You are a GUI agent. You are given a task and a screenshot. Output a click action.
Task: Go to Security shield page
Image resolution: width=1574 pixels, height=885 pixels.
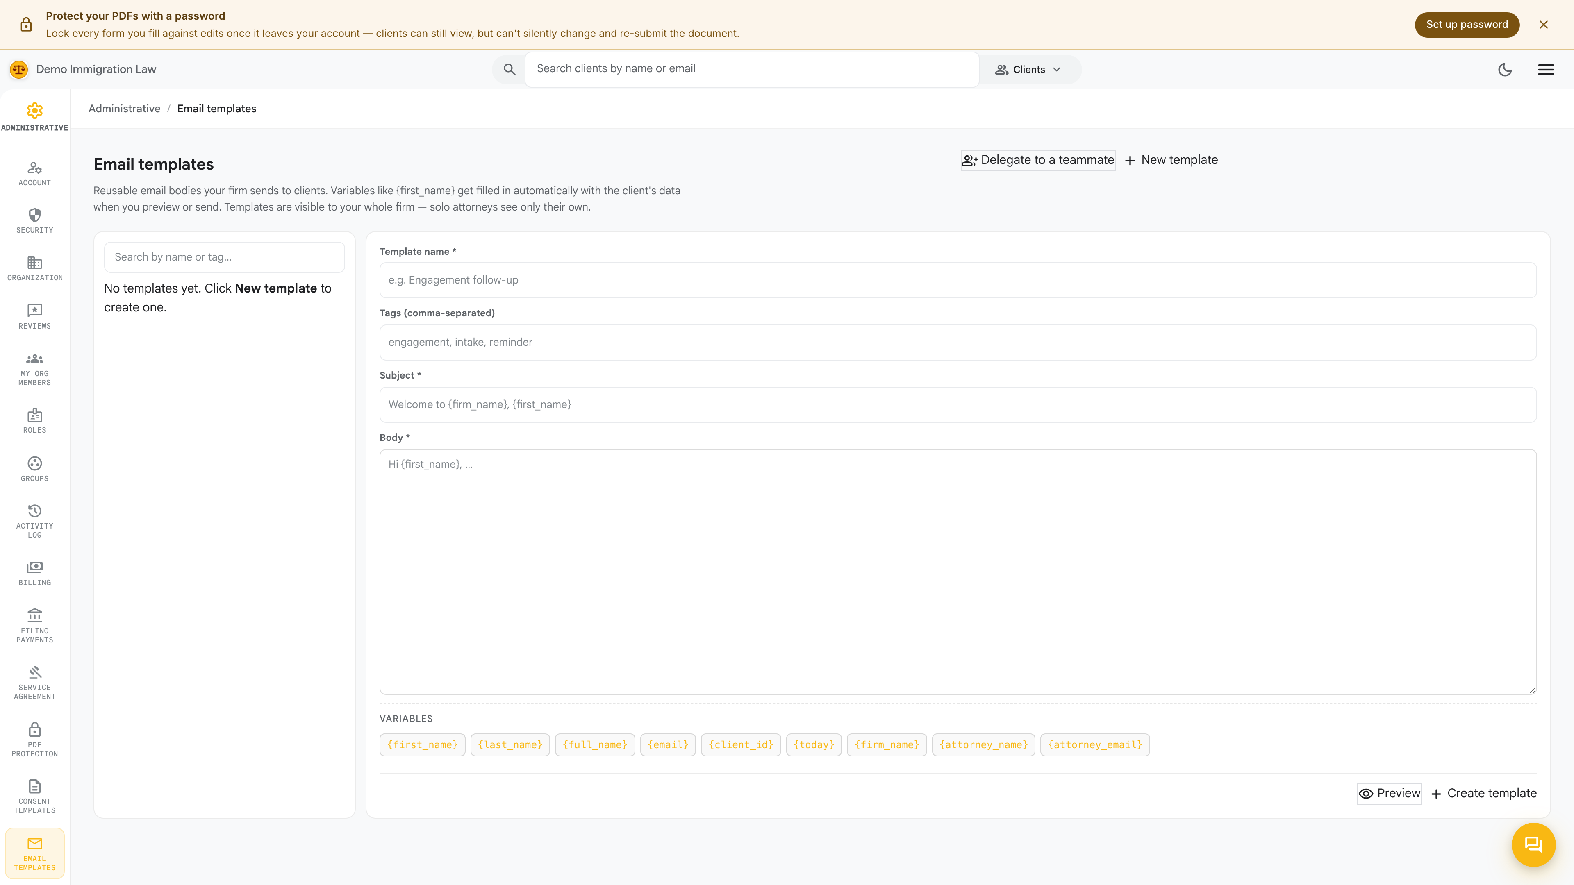(34, 221)
